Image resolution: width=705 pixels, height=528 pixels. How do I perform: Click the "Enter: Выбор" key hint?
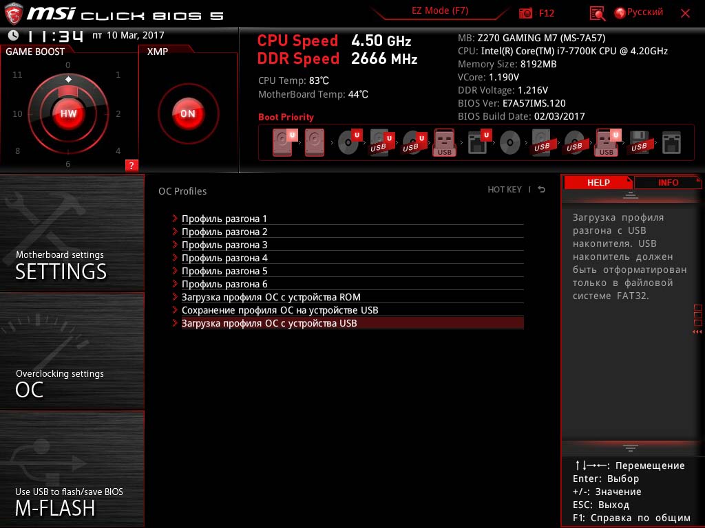[x=606, y=478]
